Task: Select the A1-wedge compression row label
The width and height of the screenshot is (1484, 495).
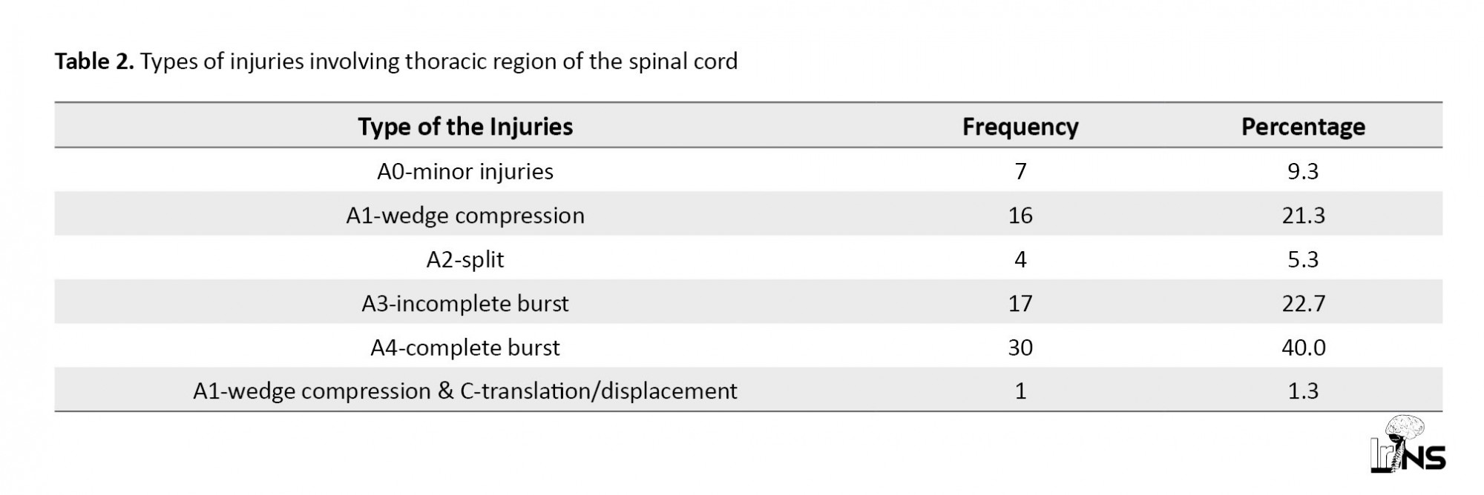Action: pyautogui.click(x=465, y=216)
